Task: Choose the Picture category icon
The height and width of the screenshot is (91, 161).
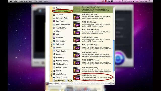Action: pos(54,48)
